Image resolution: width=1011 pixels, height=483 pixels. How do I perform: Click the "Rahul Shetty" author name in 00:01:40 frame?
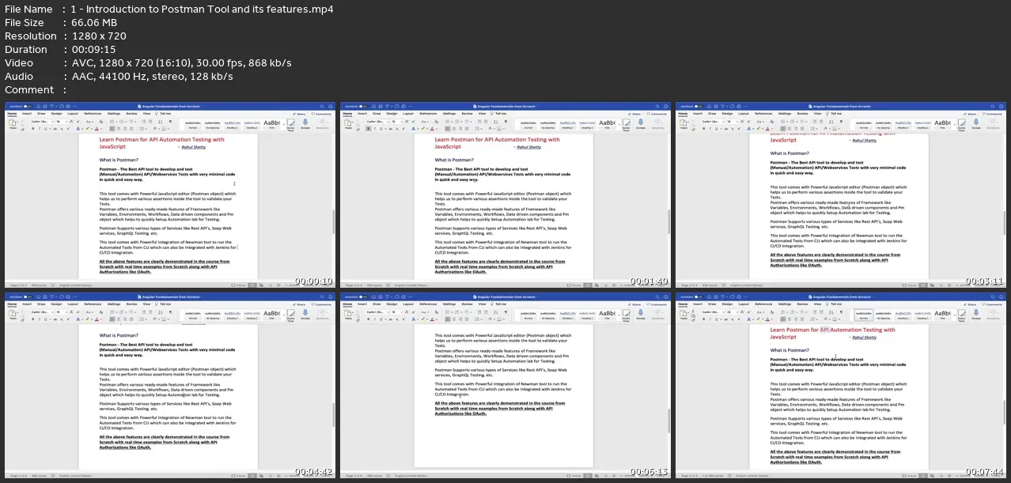pos(528,147)
